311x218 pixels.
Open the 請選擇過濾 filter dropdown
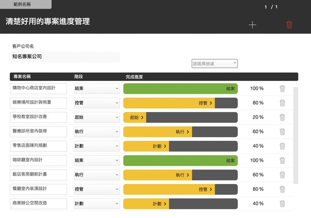click(214, 64)
